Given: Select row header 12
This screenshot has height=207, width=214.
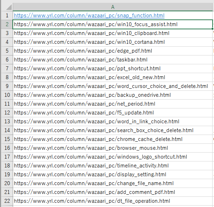Looking at the screenshot, I should [x=7, y=113].
